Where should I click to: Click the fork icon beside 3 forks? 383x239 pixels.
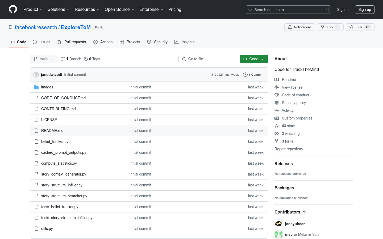[277, 141]
